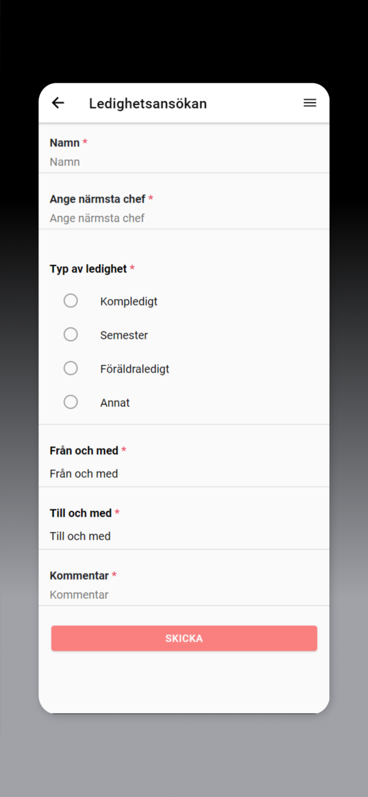Screen dimensions: 368x797
Task: Click the Föräldraledigt text label
Action: (x=134, y=368)
